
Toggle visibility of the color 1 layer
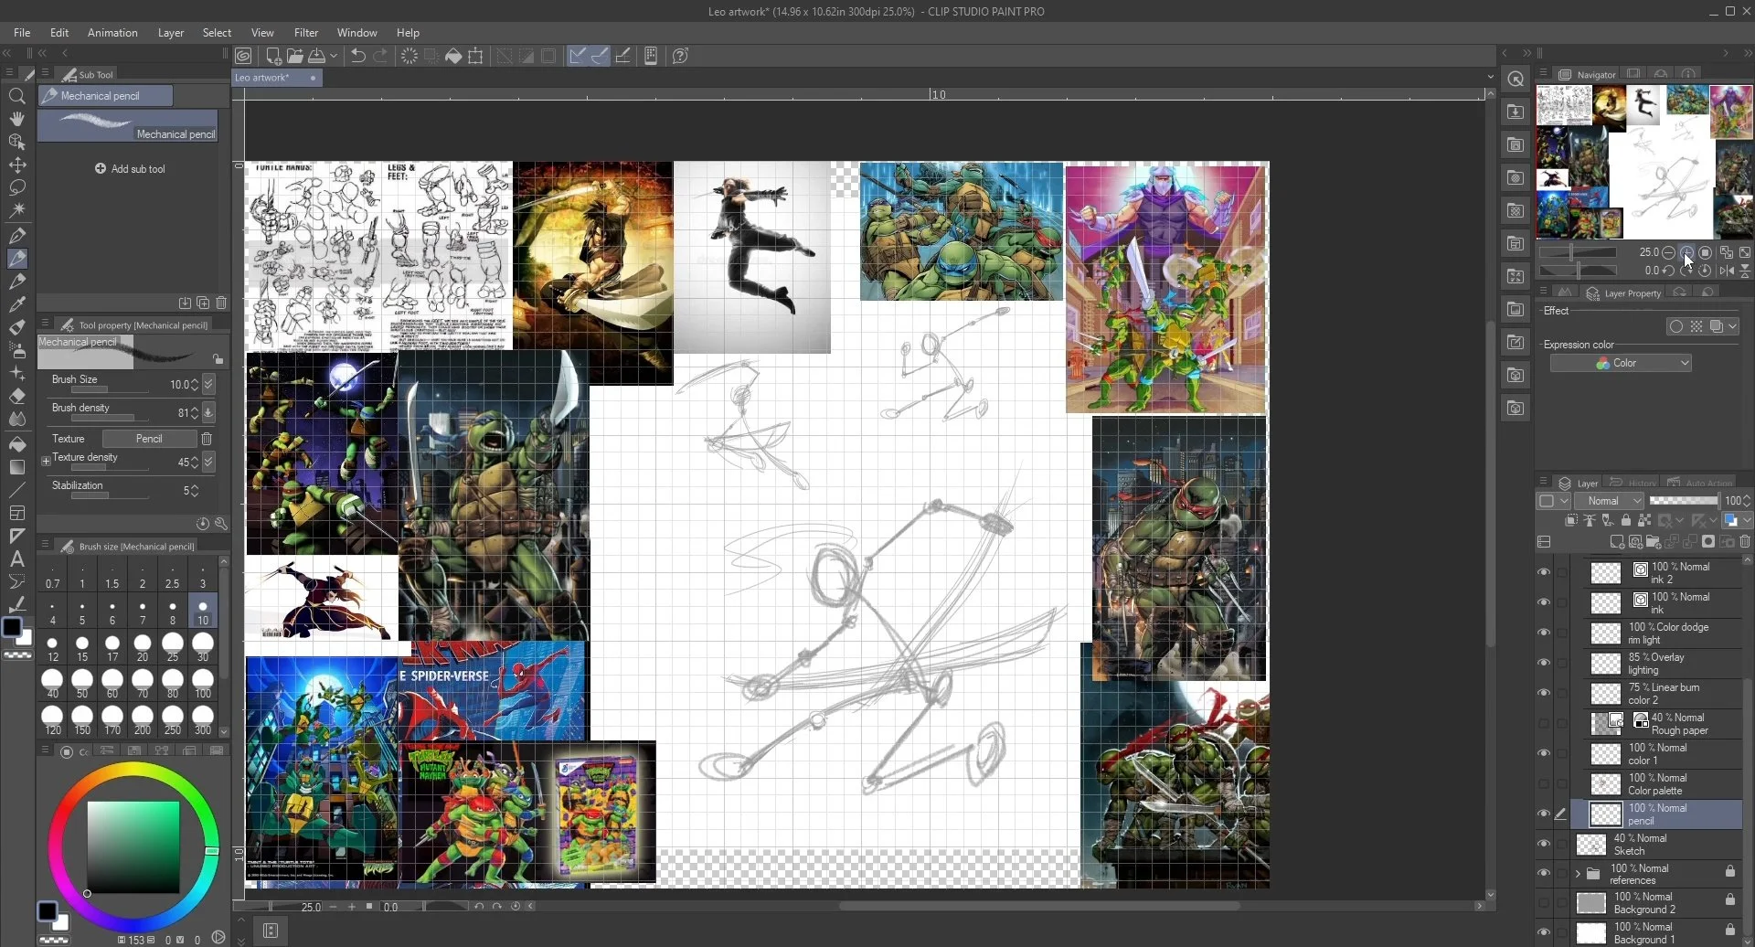(1544, 753)
